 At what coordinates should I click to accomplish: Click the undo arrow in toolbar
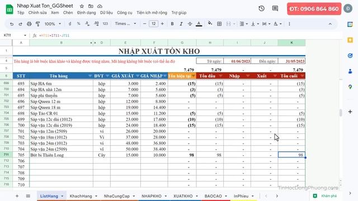click(11, 23)
